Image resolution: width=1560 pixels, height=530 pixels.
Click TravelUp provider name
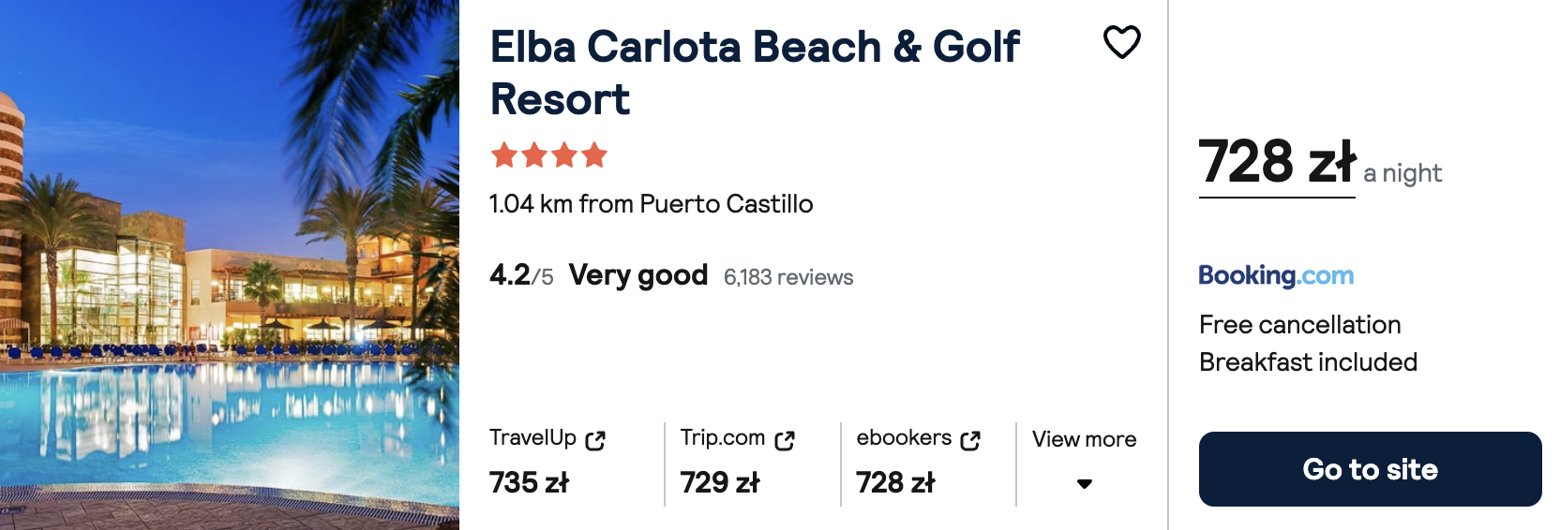tap(532, 437)
